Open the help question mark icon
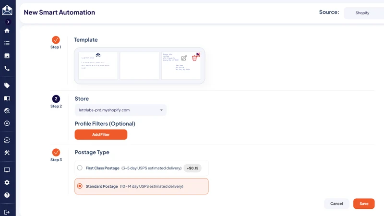 pyautogui.click(x=7, y=195)
